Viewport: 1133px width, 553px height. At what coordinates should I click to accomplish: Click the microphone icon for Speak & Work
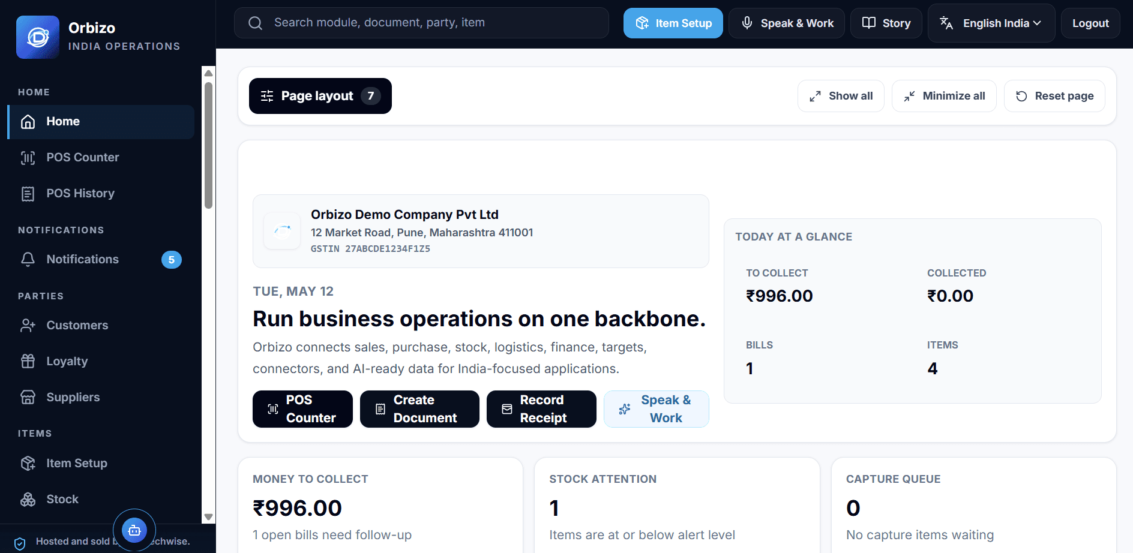(747, 23)
